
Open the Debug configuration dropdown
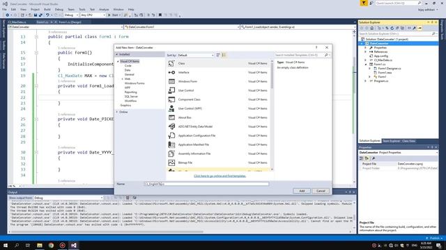pyautogui.click(x=71, y=15)
